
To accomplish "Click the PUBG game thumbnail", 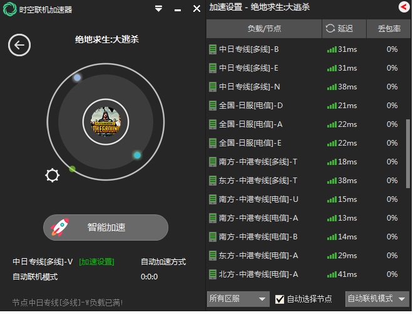I will (106, 122).
